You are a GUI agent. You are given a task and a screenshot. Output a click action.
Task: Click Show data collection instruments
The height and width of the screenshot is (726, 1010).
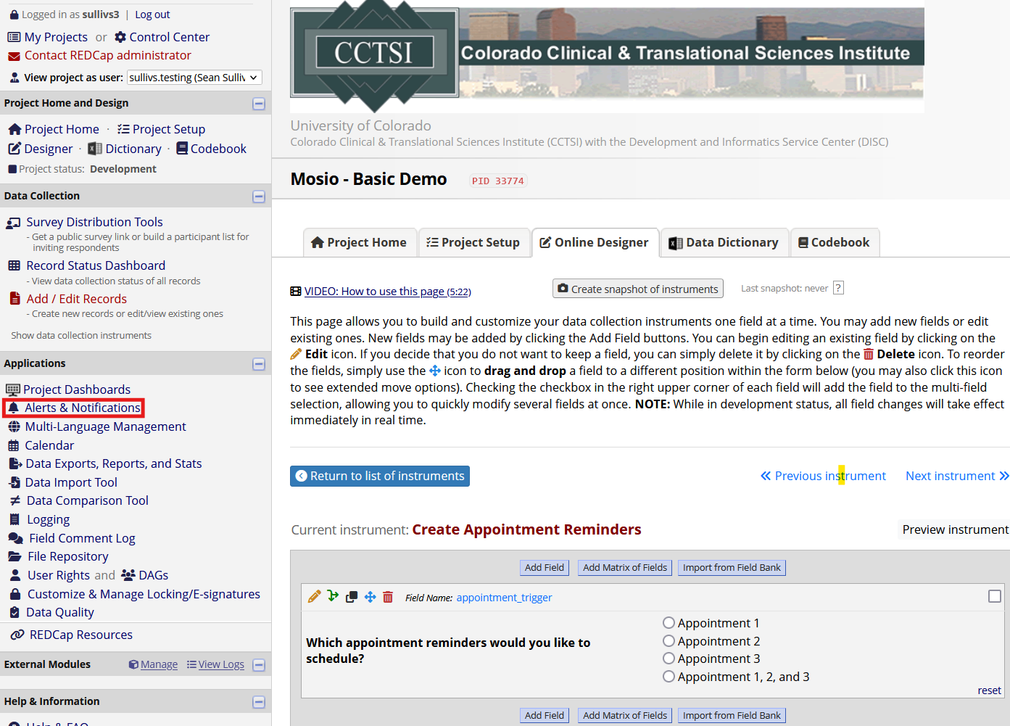[x=81, y=335]
